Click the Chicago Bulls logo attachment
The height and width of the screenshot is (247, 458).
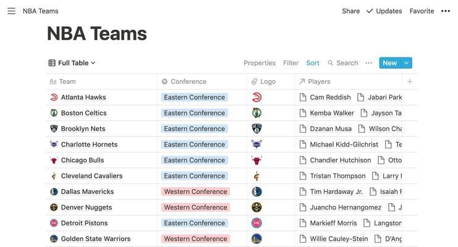[257, 160]
